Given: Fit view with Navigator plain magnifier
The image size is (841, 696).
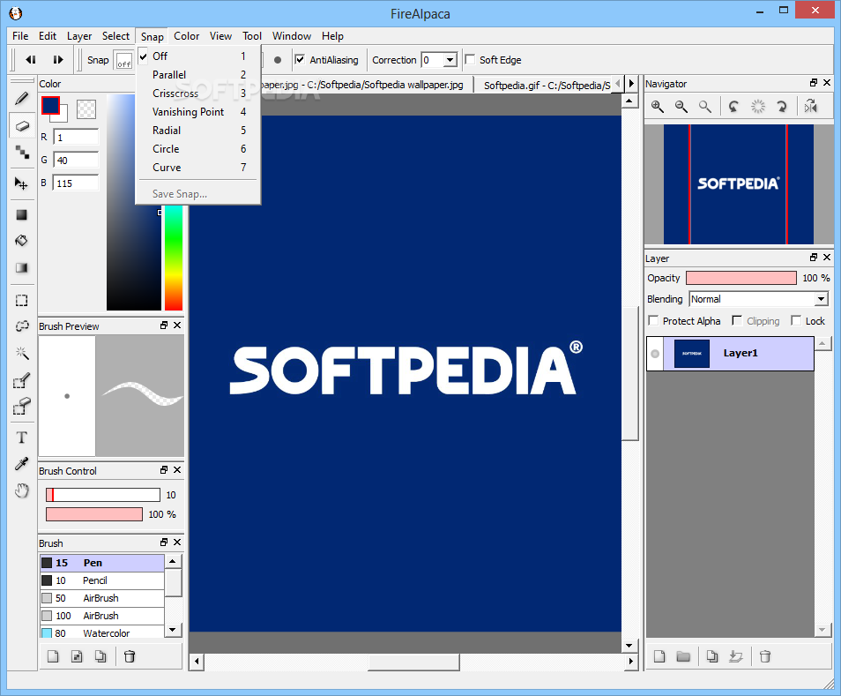Looking at the screenshot, I should (704, 107).
